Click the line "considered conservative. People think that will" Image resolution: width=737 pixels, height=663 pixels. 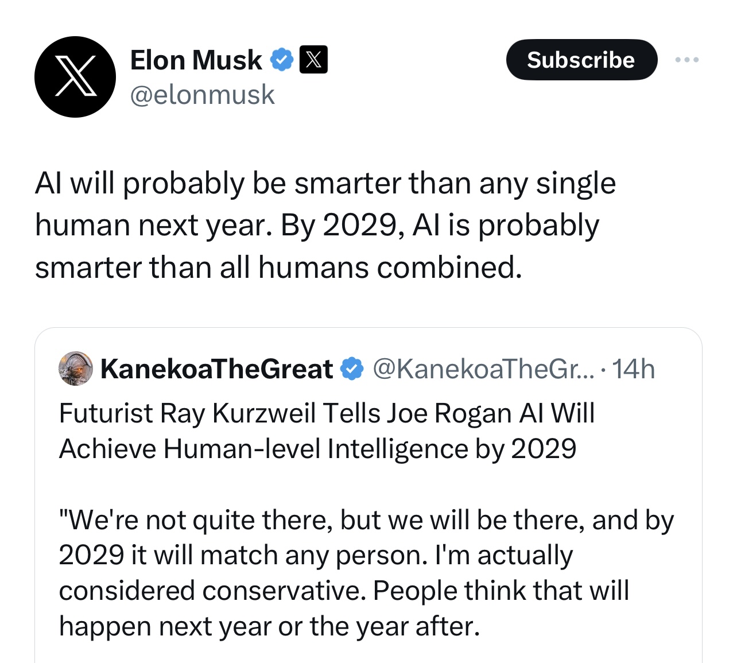tap(344, 591)
